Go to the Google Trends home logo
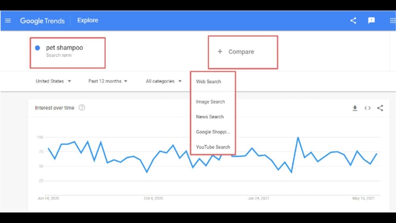The image size is (396, 223). coord(42,21)
